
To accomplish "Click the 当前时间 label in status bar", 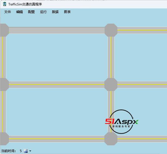I will (9, 151).
